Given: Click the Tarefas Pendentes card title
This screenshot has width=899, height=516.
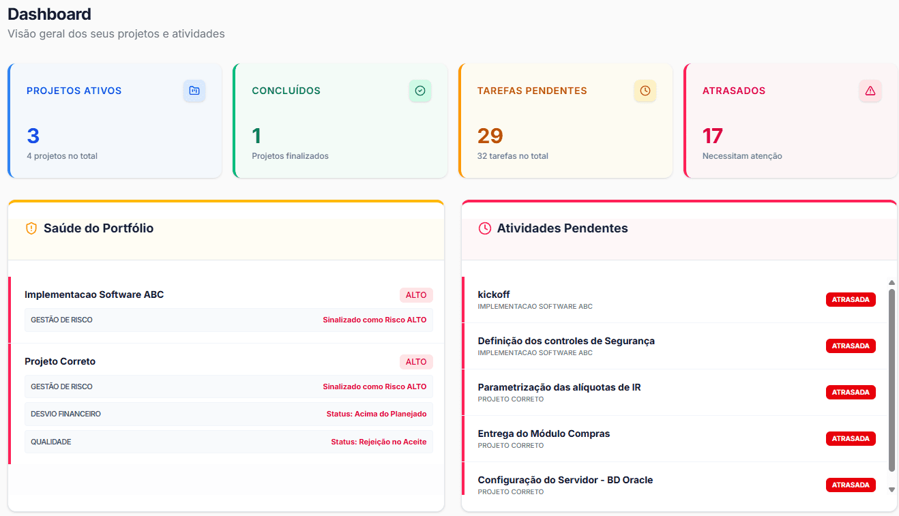Looking at the screenshot, I should 532,91.
